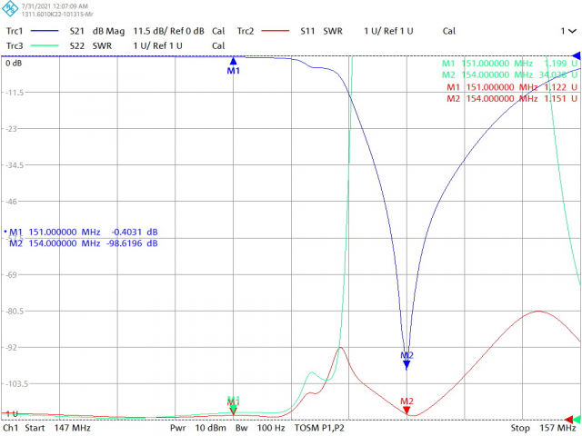This screenshot has width=582, height=436.
Task: Click the serial number 1311.6010K22-101315 text
Action: pyautogui.click(x=57, y=15)
